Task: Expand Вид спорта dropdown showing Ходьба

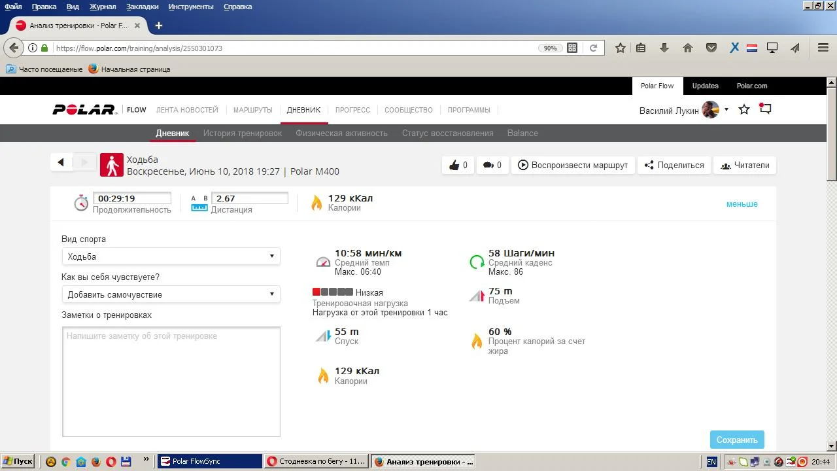Action: [x=171, y=256]
